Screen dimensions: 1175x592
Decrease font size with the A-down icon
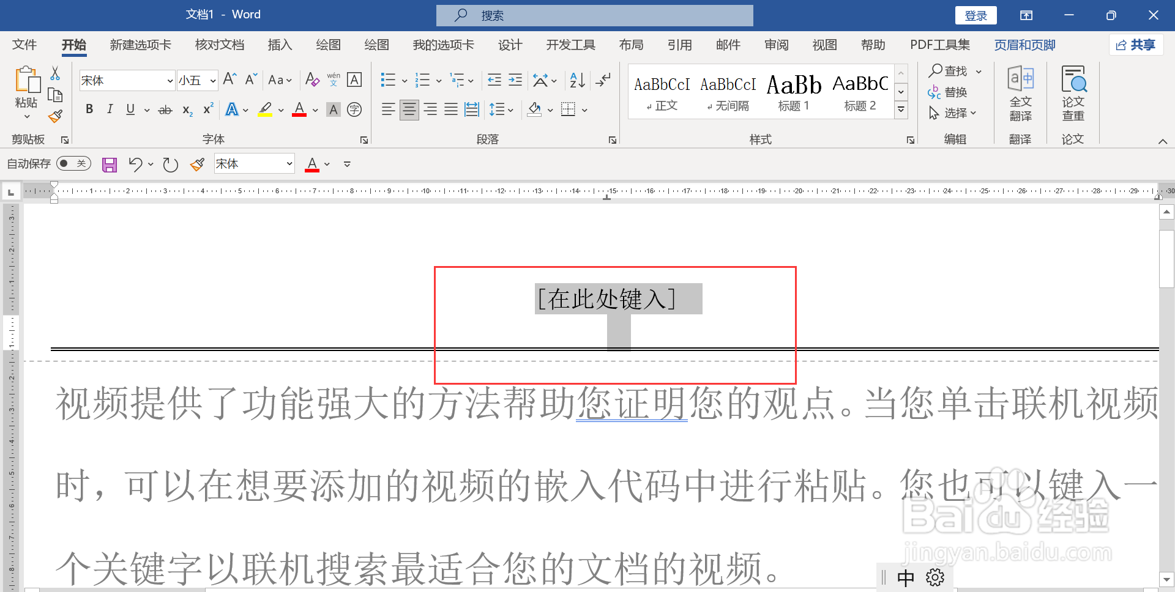click(x=251, y=80)
